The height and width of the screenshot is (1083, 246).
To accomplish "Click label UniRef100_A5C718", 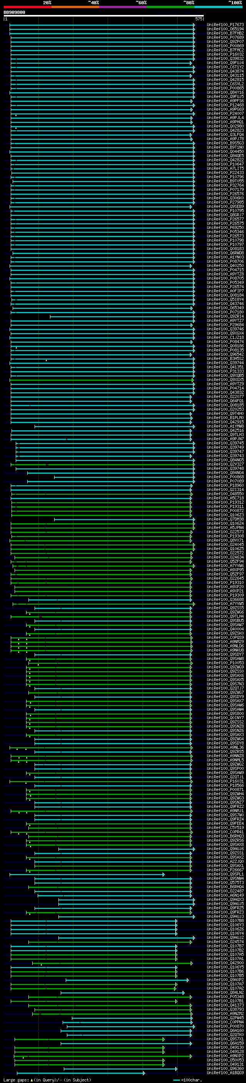I will [225, 498].
